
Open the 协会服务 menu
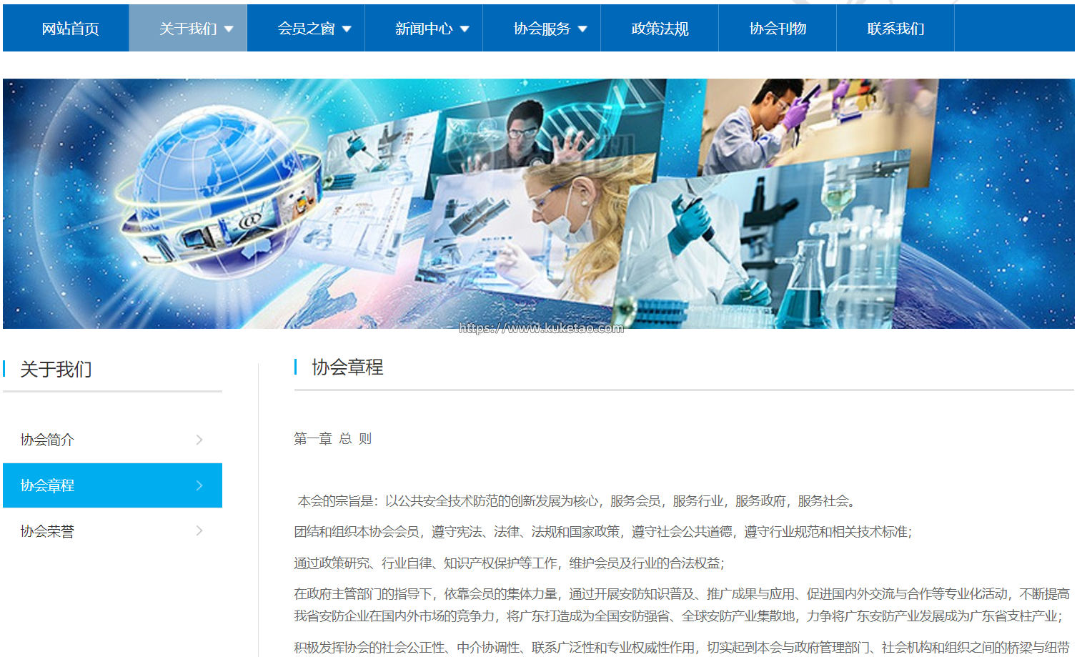[542, 29]
